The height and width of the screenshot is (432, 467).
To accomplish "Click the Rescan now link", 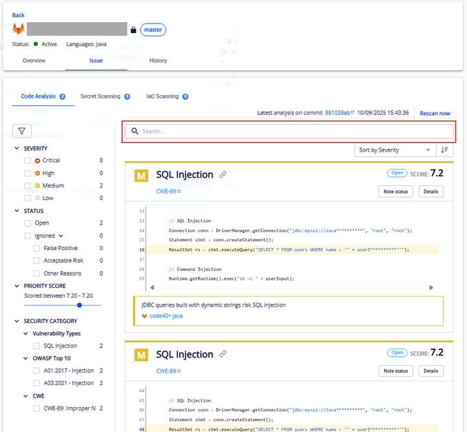I will tap(435, 113).
